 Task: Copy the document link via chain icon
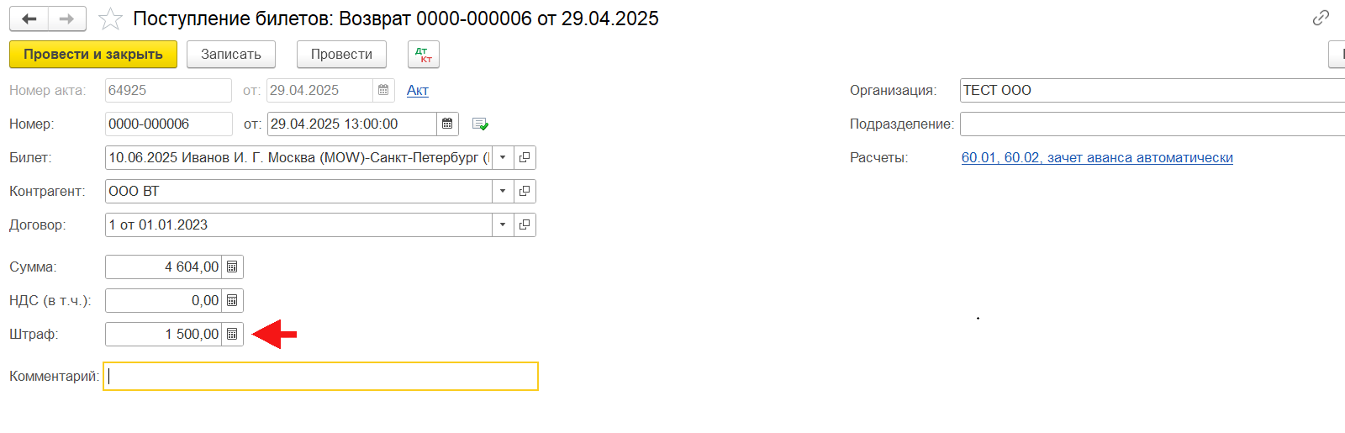[1321, 18]
